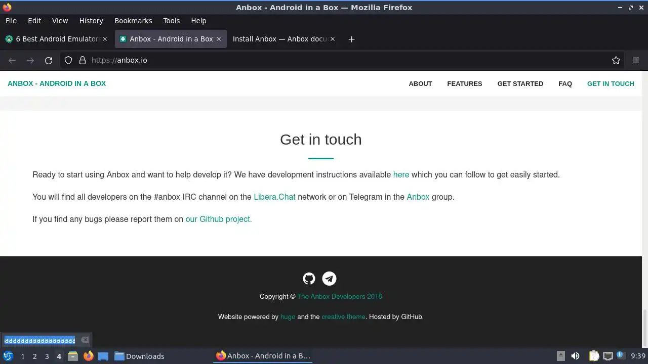Click the ANBOX - ANDROID IN A BOX logo link
The width and height of the screenshot is (648, 364).
click(57, 84)
